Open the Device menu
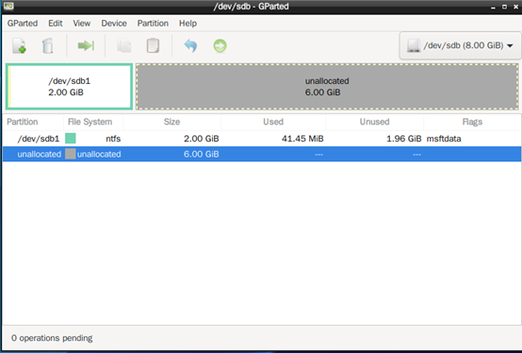Screen dimensions: 522x353 [114, 24]
